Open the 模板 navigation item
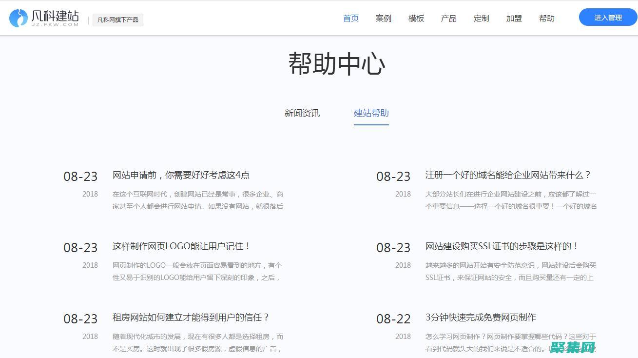The image size is (638, 358). click(x=416, y=18)
